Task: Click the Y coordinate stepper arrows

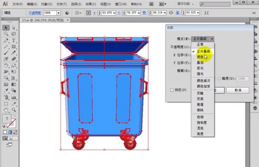Action: pyautogui.click(x=124, y=13)
